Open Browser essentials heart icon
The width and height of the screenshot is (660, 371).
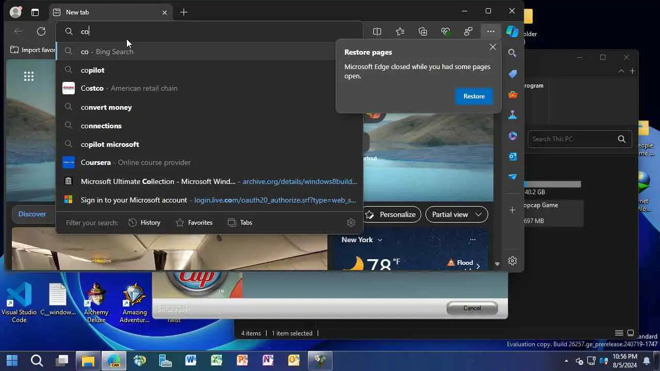click(x=445, y=31)
